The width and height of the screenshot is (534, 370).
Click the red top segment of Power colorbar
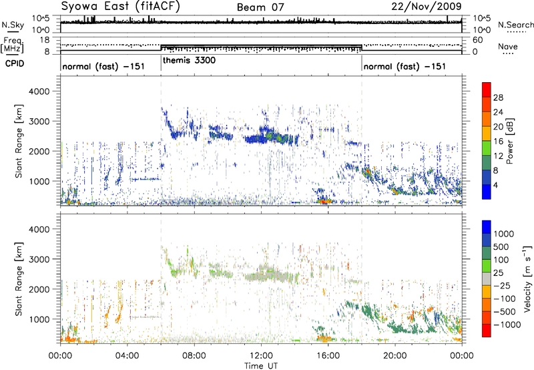(487, 89)
